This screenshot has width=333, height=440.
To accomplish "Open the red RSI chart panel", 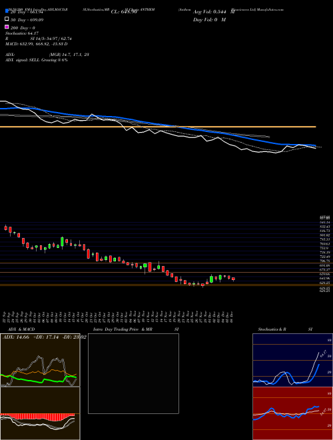I will [292, 413].
